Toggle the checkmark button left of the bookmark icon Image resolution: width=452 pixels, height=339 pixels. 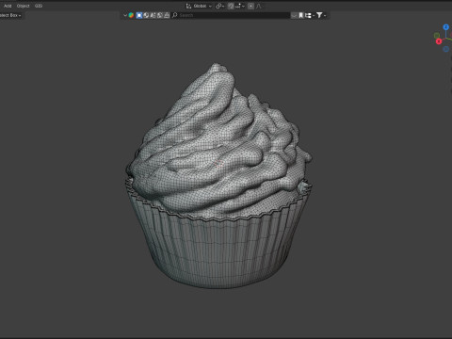[294, 15]
